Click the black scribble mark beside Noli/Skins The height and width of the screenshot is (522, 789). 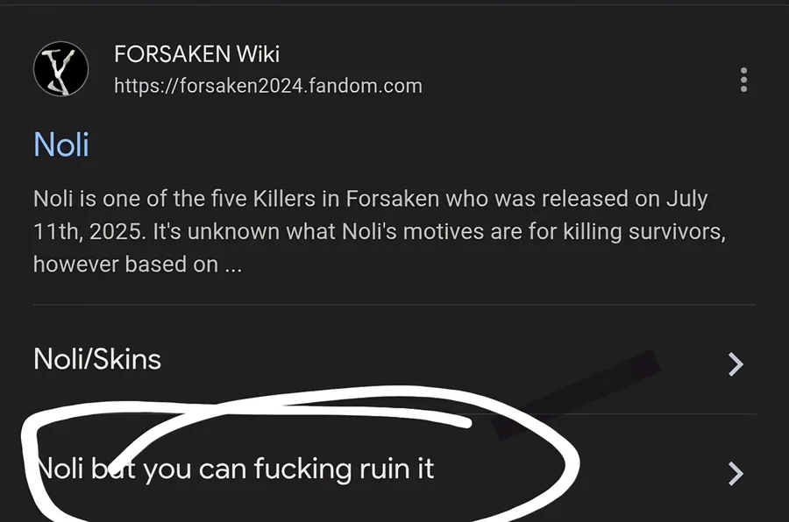pyautogui.click(x=576, y=394)
